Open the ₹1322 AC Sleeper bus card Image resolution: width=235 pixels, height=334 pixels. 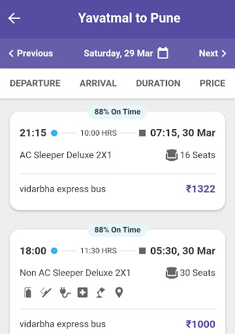(x=117, y=161)
